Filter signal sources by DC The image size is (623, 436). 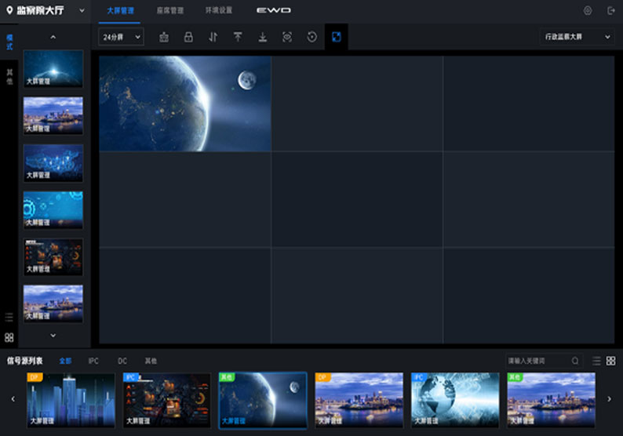(x=122, y=361)
